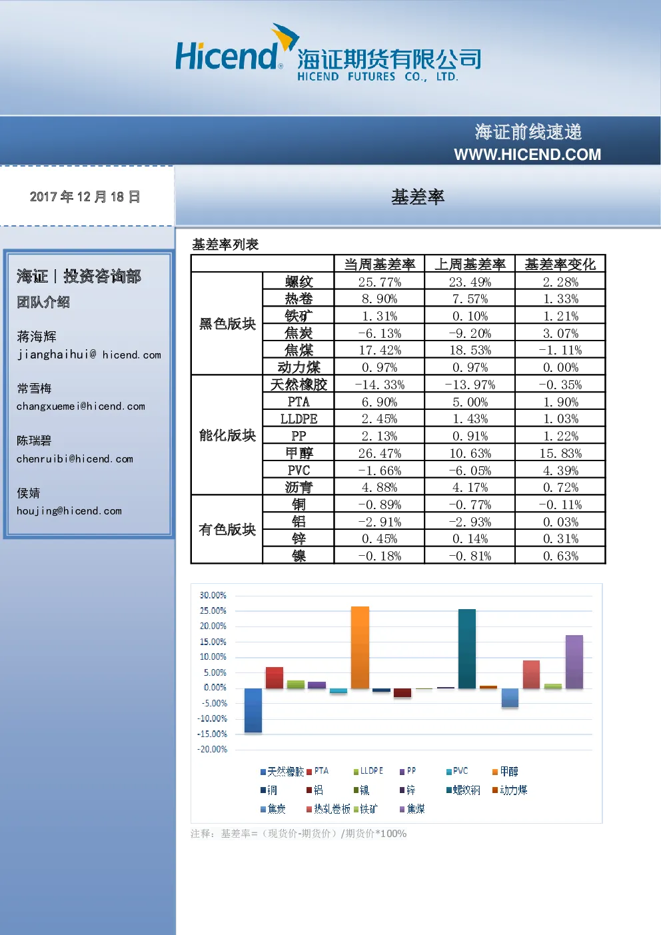Click the 上周基差率 column header
The image size is (661, 935).
(470, 265)
